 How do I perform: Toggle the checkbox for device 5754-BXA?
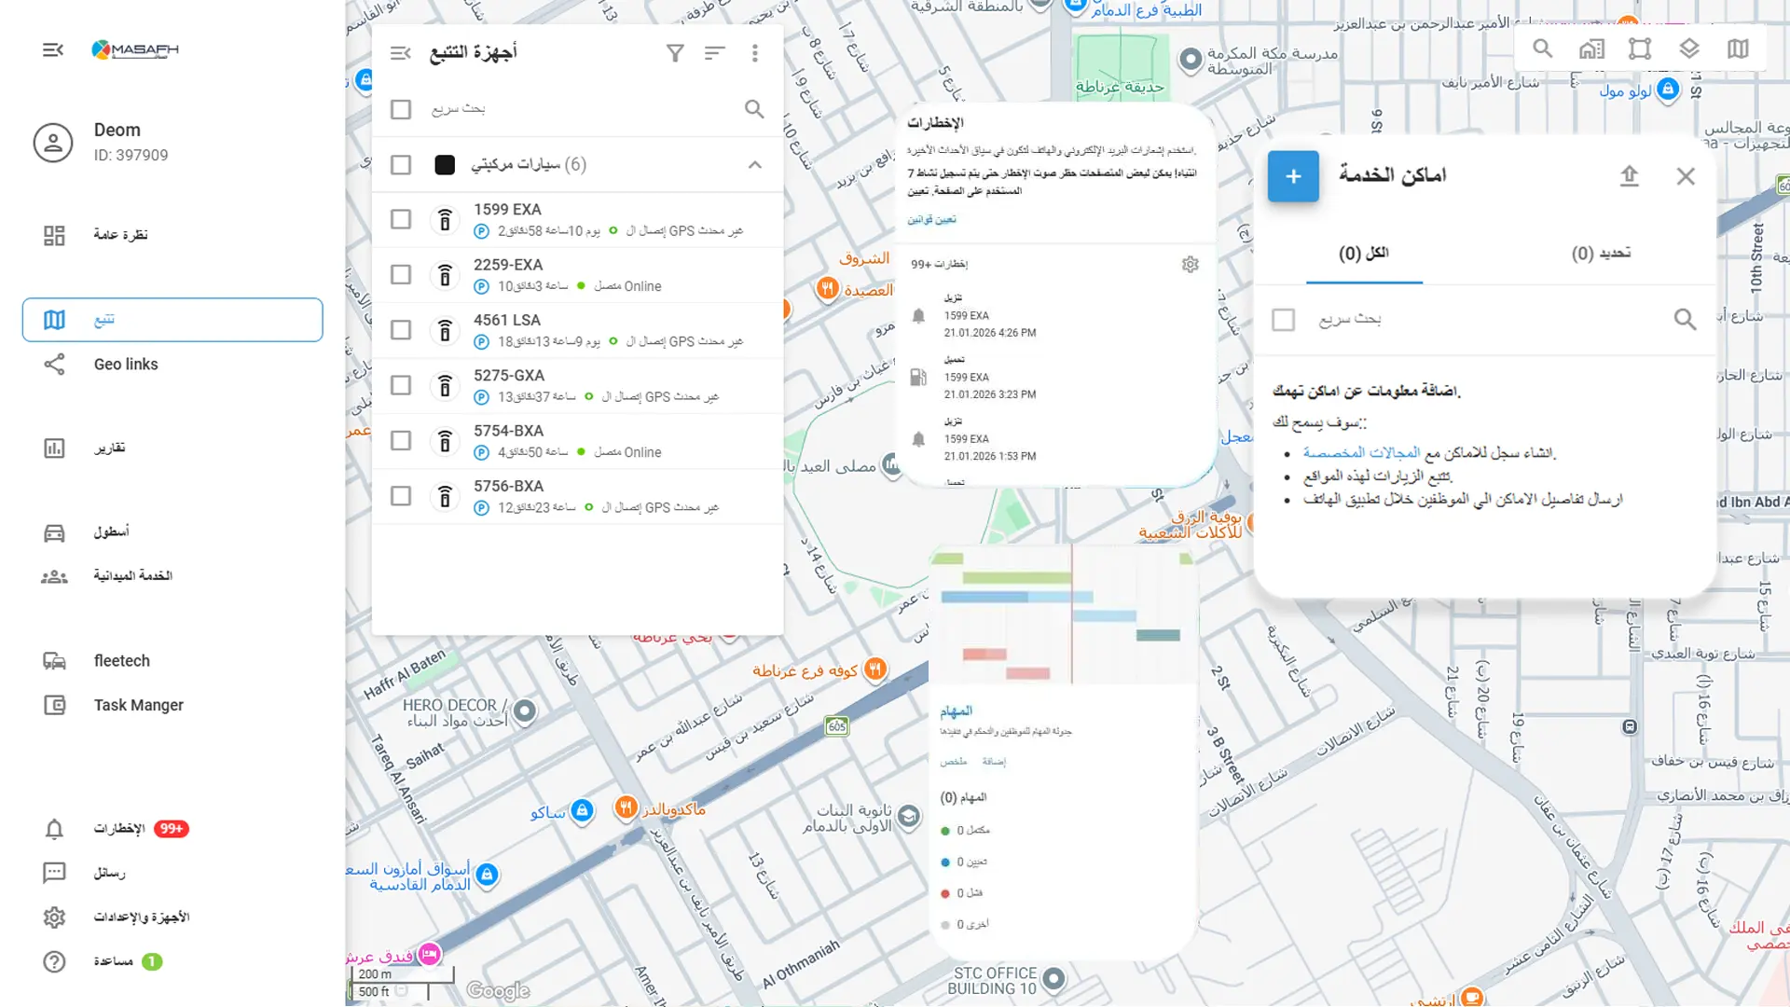tap(401, 440)
